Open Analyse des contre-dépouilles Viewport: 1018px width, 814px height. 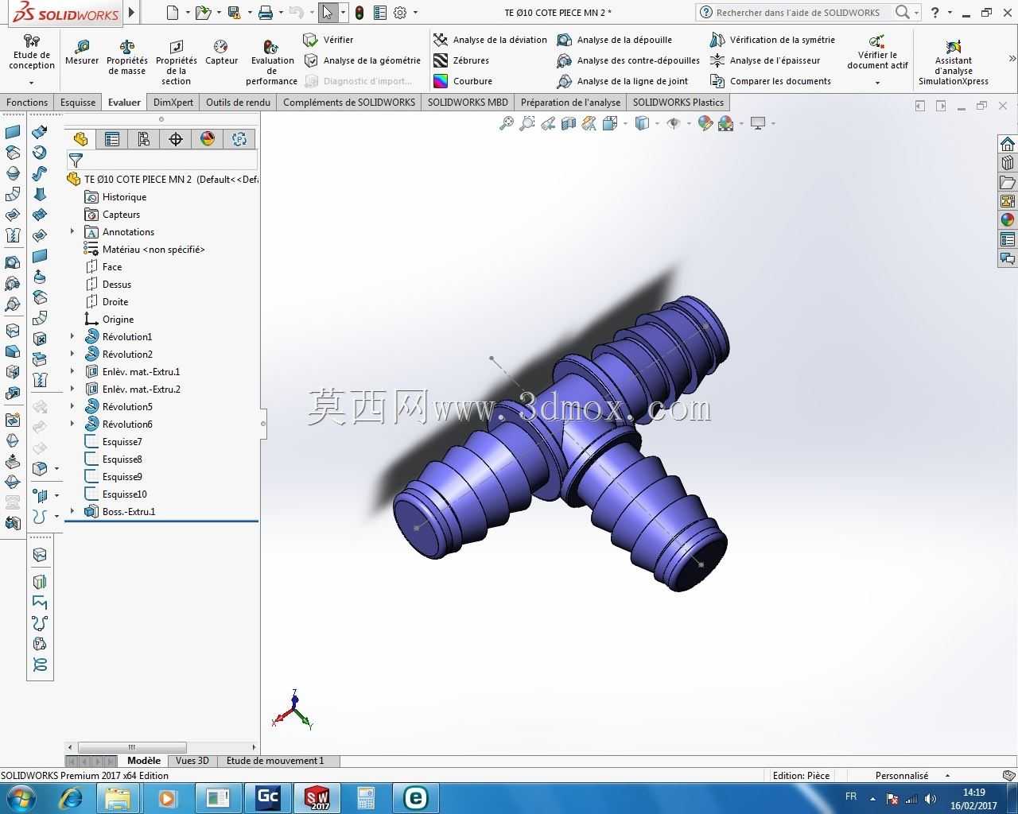[628, 60]
